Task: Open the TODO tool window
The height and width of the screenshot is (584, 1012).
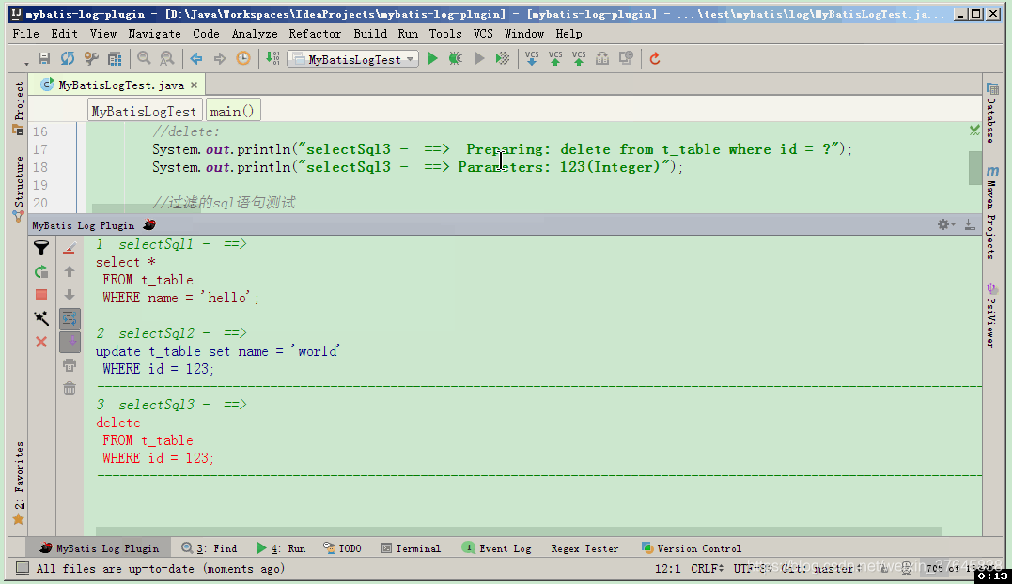Action: 343,548
